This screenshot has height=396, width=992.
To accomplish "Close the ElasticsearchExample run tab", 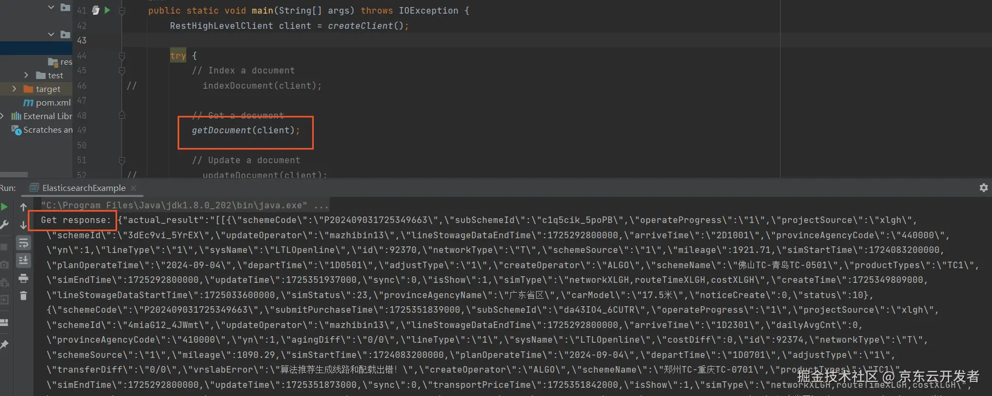I will pyautogui.click(x=133, y=188).
